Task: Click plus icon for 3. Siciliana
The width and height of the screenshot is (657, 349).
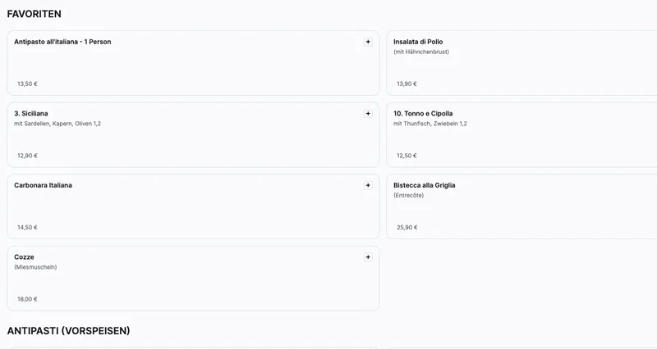Action: click(368, 114)
